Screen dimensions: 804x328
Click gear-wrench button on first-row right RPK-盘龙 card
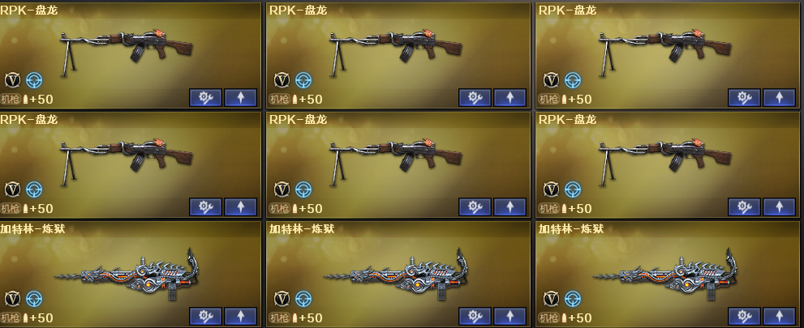(x=744, y=98)
